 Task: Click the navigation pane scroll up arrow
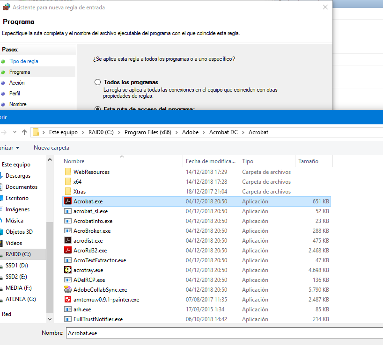pos(50,160)
